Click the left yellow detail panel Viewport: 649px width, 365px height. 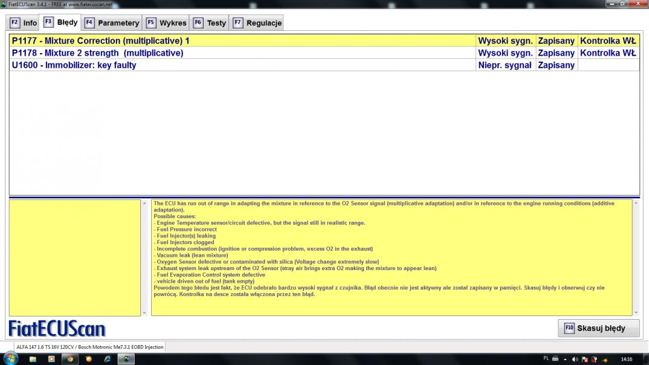pyautogui.click(x=75, y=258)
